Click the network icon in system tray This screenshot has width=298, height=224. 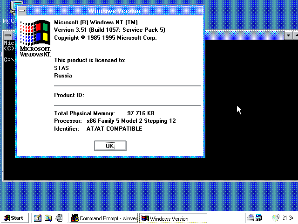click(x=258, y=218)
